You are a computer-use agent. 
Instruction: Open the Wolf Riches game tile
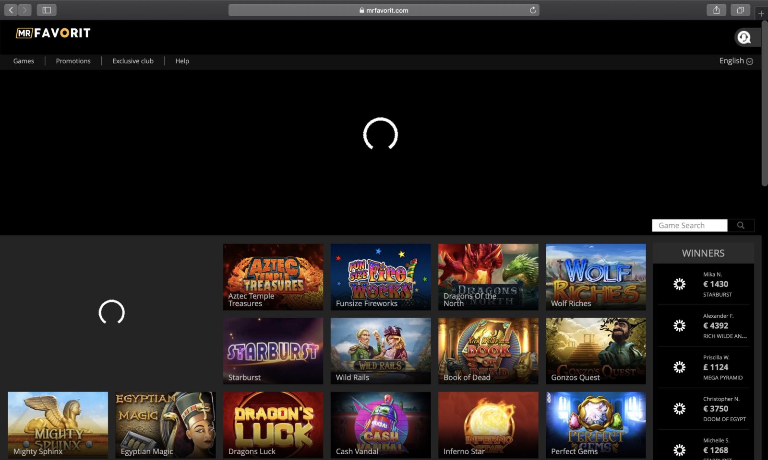pyautogui.click(x=595, y=277)
